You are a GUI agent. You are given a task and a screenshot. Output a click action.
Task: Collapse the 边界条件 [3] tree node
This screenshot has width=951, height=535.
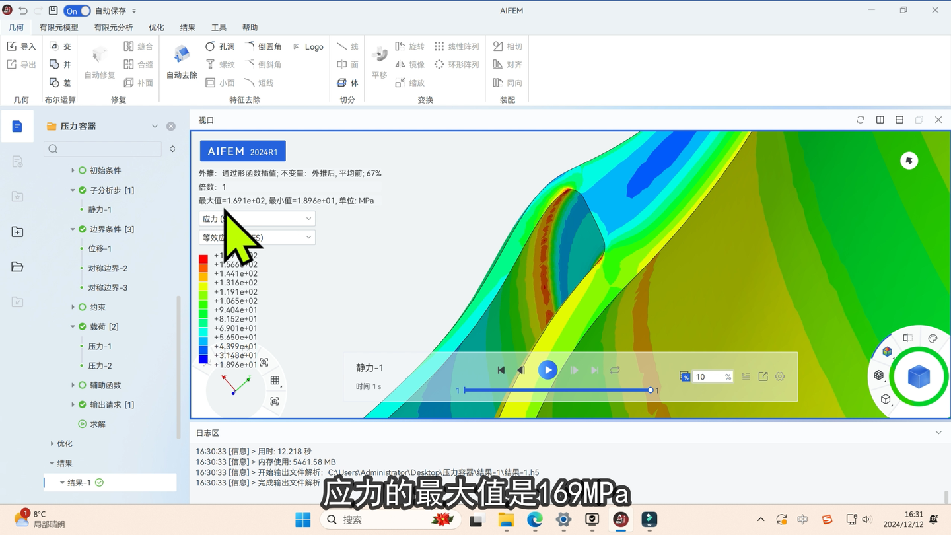point(73,229)
